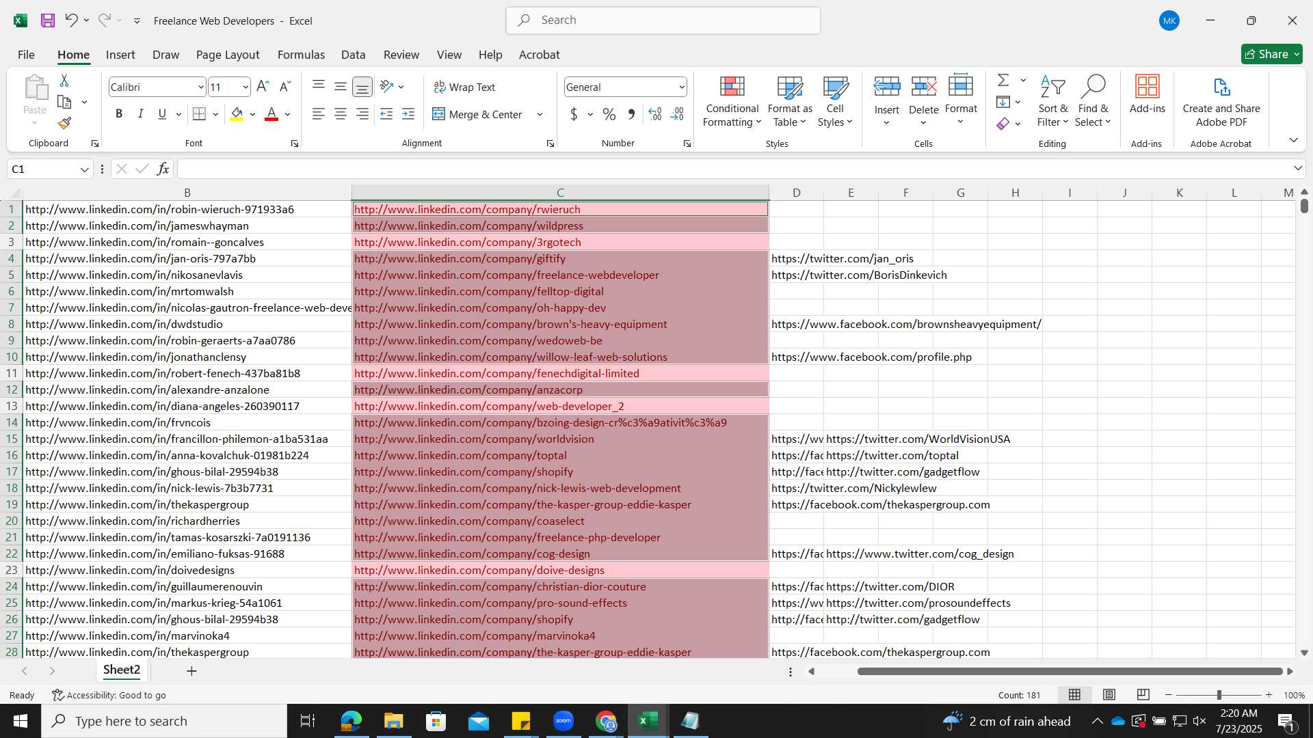
Task: Open the File menu
Action: 26,55
